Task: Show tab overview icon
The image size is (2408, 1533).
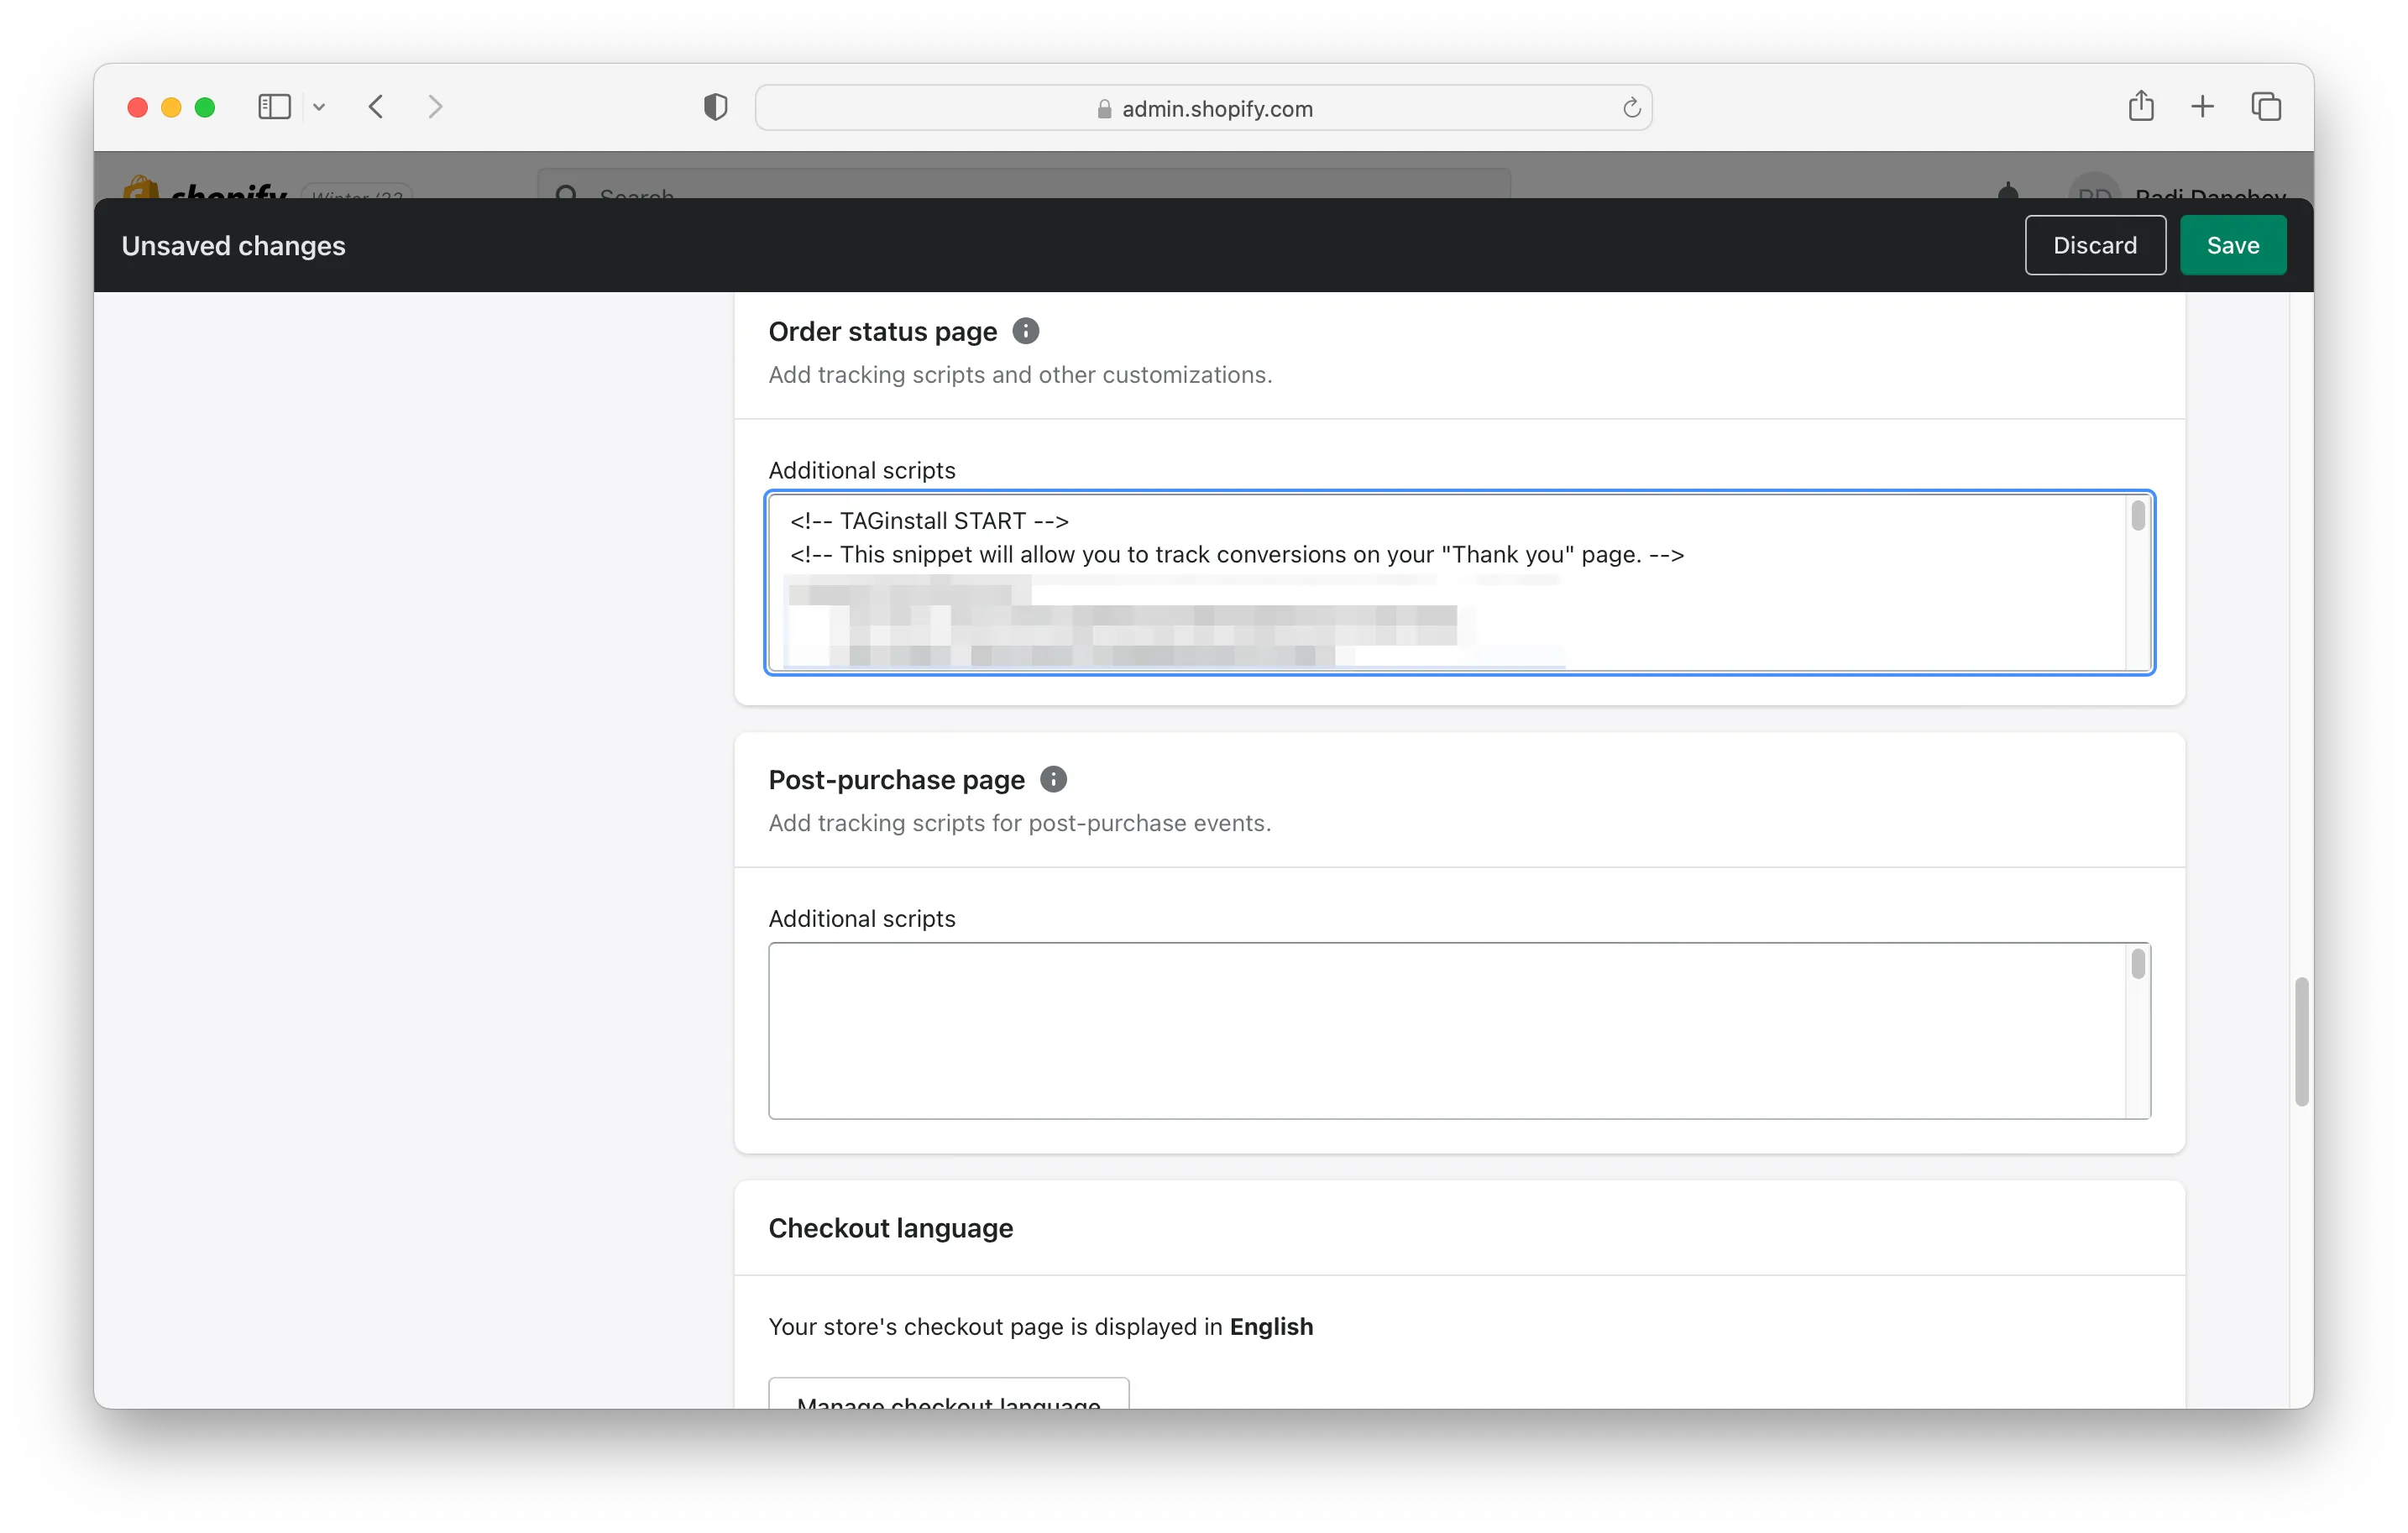Action: coord(2265,106)
